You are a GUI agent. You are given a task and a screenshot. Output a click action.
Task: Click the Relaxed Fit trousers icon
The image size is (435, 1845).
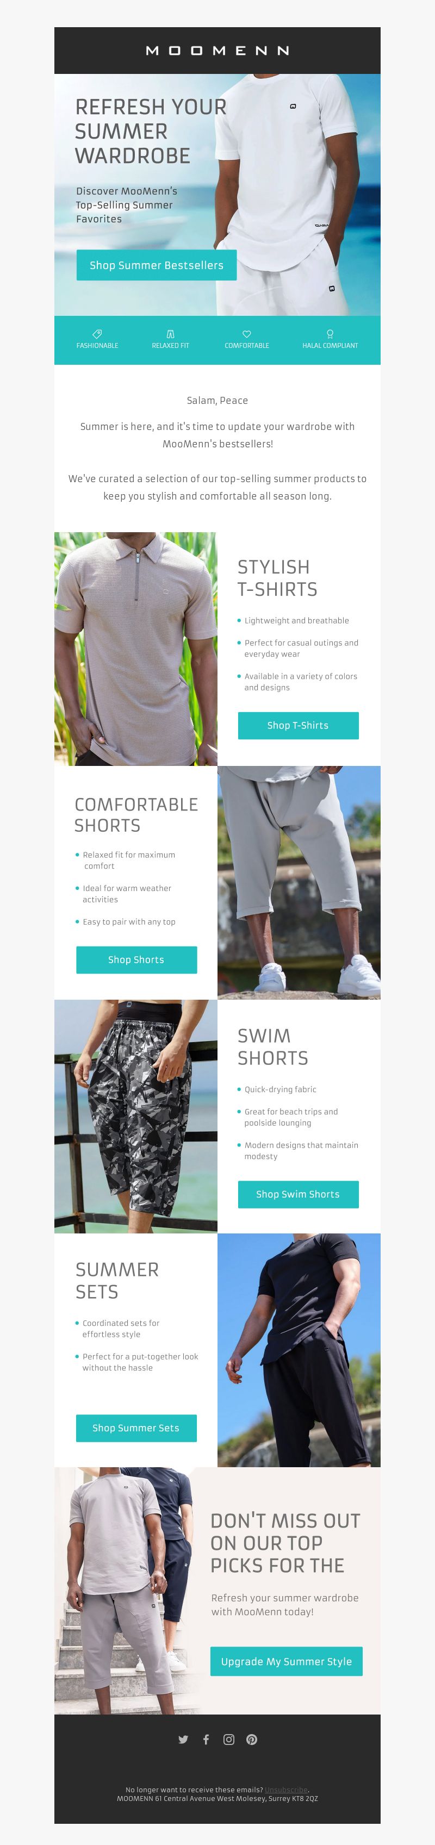click(x=171, y=334)
